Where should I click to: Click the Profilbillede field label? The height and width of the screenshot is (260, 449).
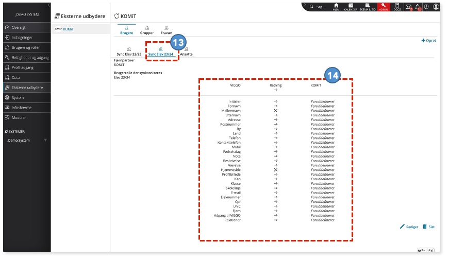click(x=231, y=175)
